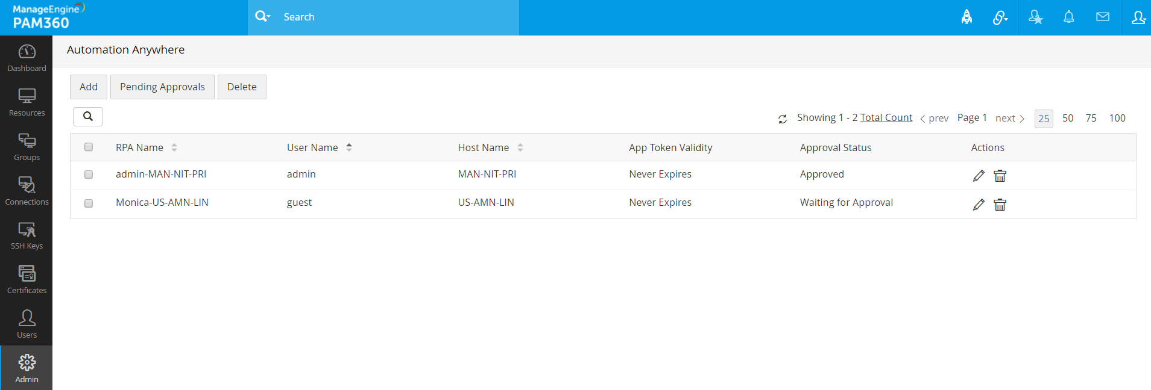Click 'Never Expires' in the Monica-US-AMN-LIN row

[x=660, y=202]
